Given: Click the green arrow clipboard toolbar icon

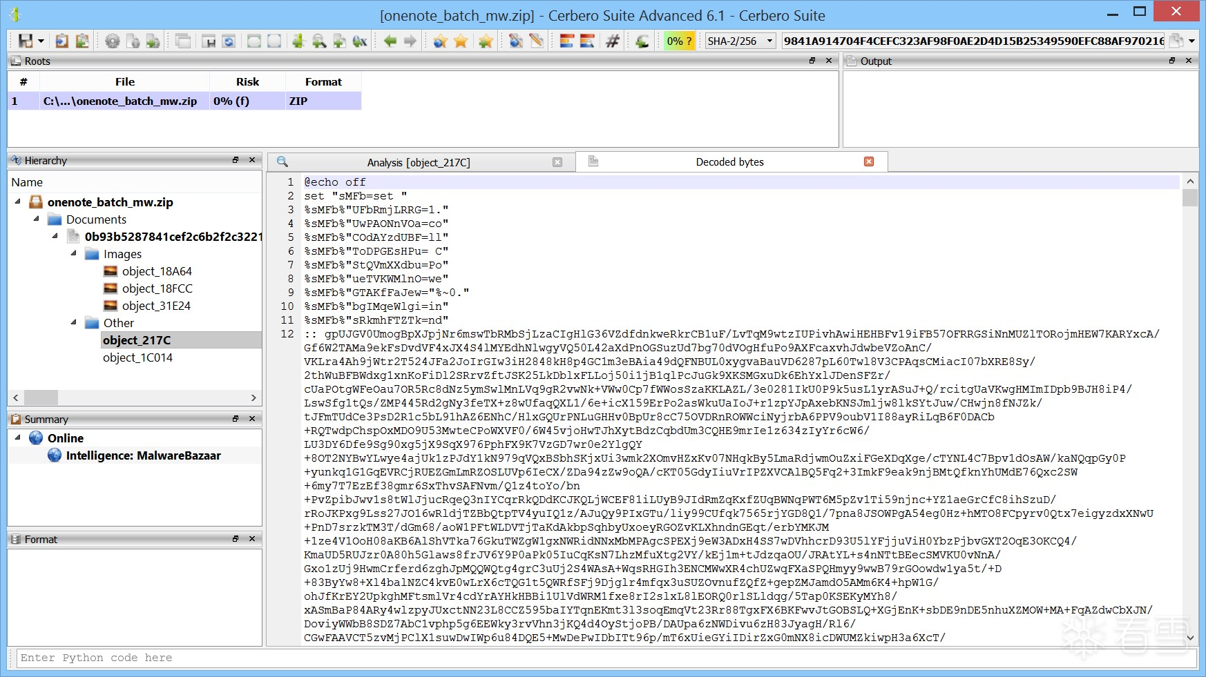Looking at the screenshot, I should (x=82, y=41).
